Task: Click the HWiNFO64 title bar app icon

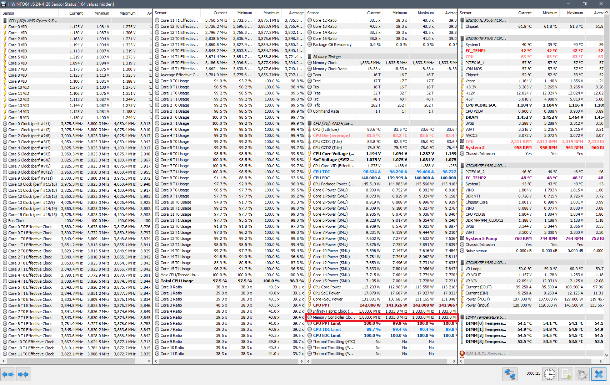Action: pos(4,4)
